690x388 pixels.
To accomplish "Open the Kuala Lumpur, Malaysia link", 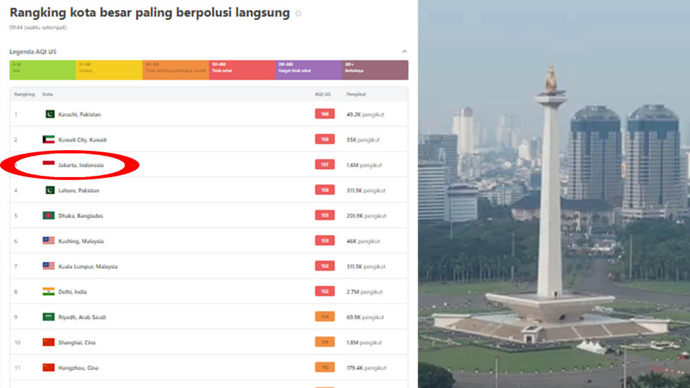I will click(x=88, y=267).
